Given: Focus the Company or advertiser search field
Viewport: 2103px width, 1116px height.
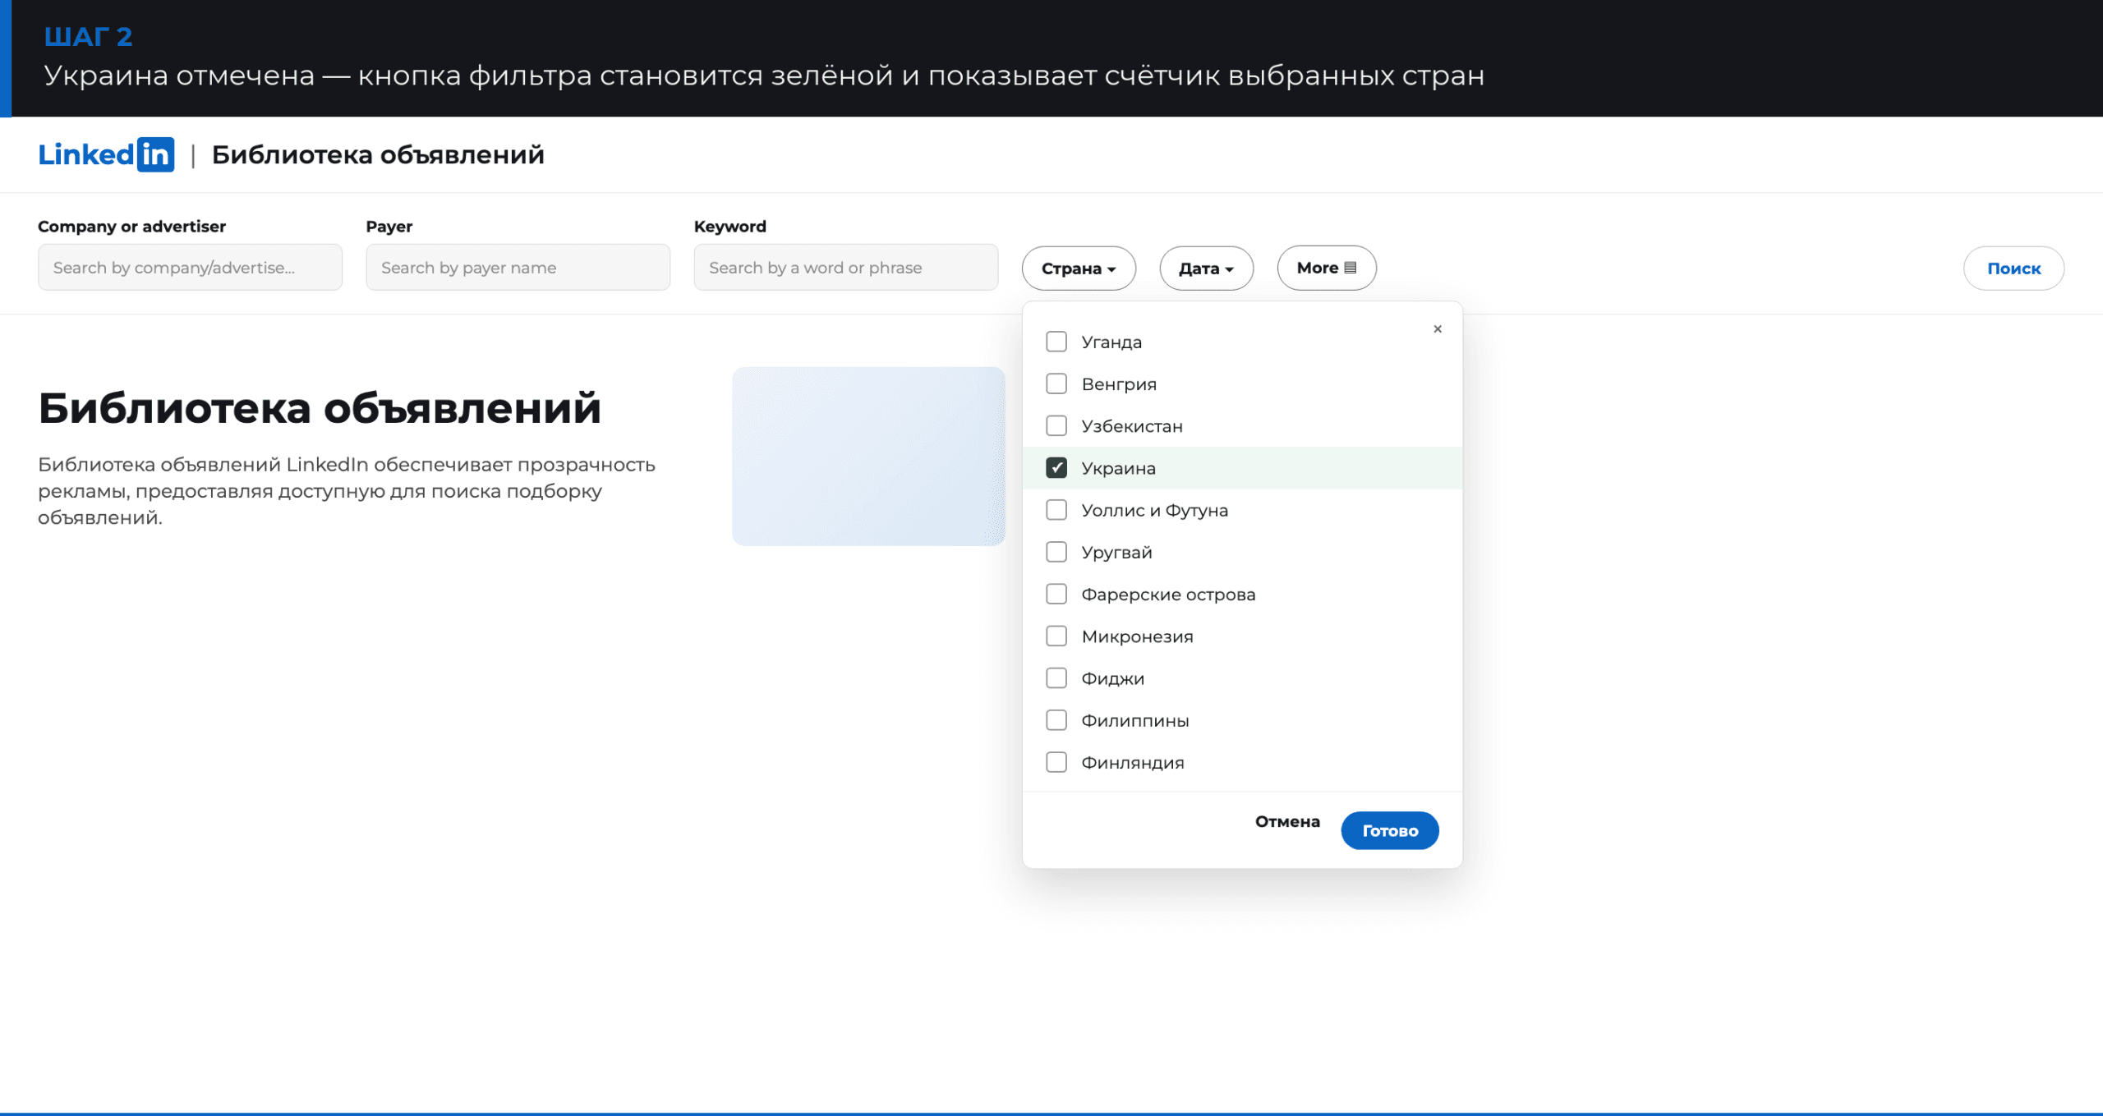Looking at the screenshot, I should pyautogui.click(x=190, y=267).
